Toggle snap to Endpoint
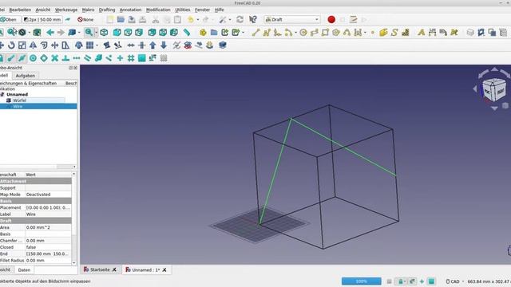The image size is (511, 287). pos(11,58)
